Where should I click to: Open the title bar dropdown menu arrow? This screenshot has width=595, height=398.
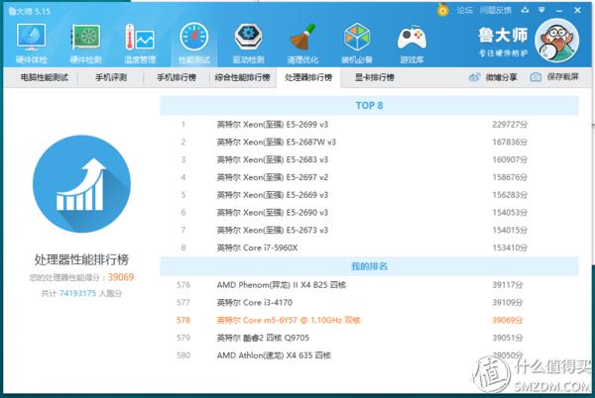(x=541, y=10)
